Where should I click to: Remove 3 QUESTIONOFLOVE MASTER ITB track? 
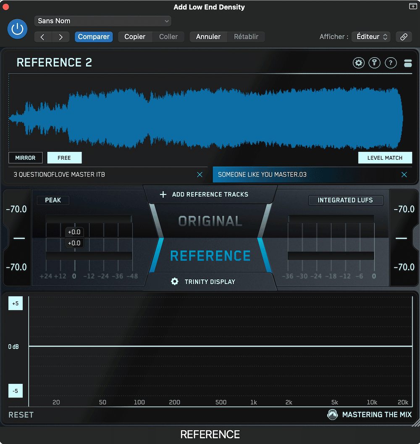tap(199, 175)
